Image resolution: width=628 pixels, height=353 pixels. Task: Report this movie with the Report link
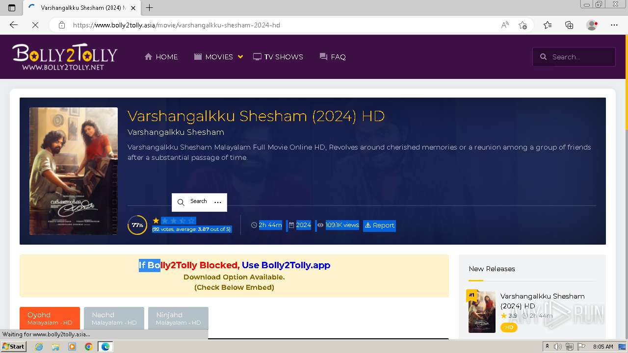(x=379, y=226)
